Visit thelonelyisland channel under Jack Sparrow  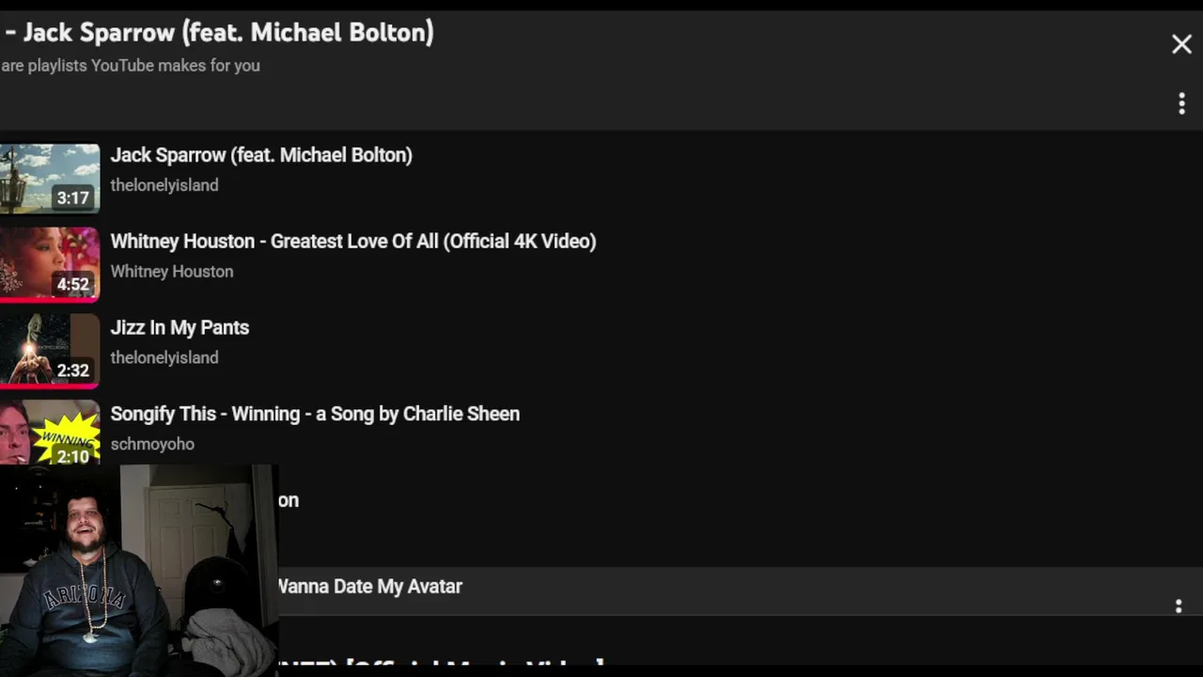click(164, 185)
